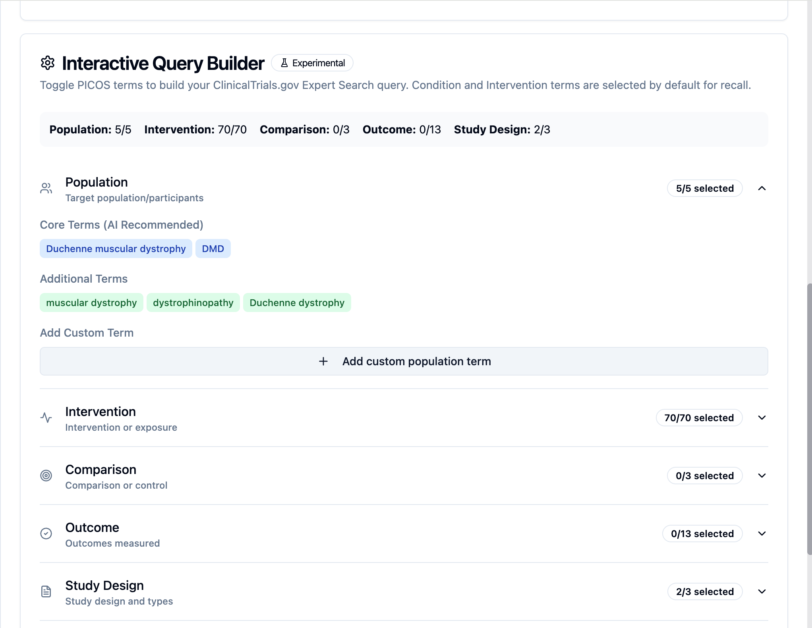
Task: Click the Population people icon
Action: click(x=46, y=188)
